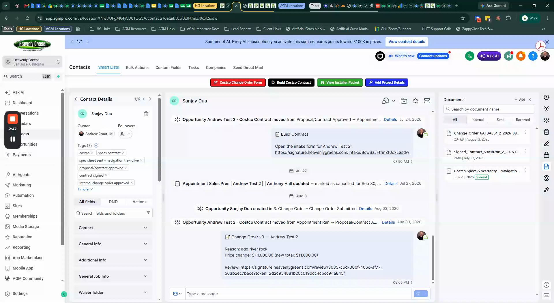Open the signature intake form link

(x=342, y=152)
